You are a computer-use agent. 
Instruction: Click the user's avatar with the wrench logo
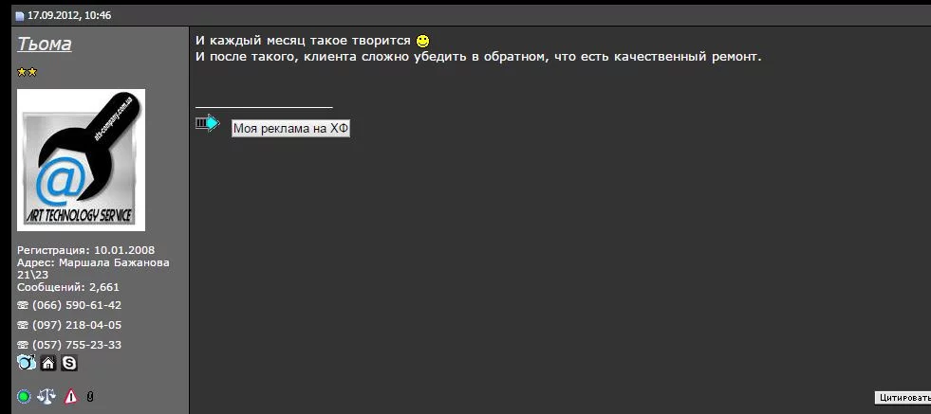pos(81,160)
